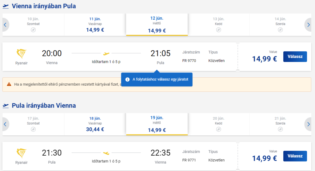Image resolution: width=315 pixels, height=171 pixels.
Task: Show later return dates with right arrow
Action: (x=308, y=124)
